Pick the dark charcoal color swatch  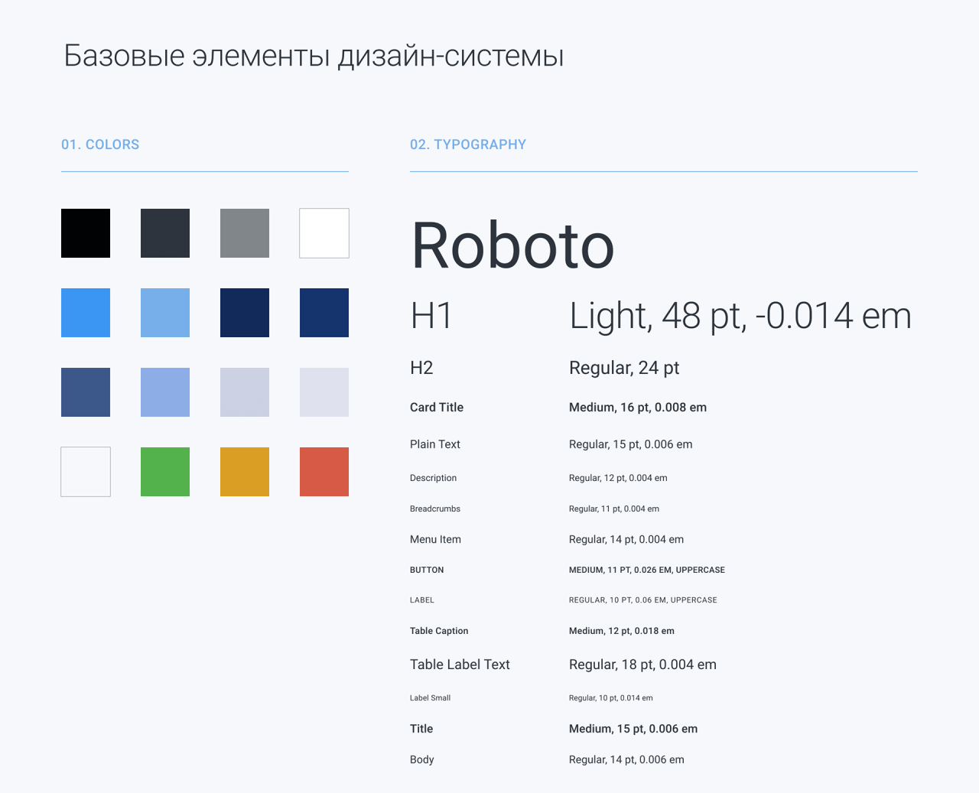[165, 233]
